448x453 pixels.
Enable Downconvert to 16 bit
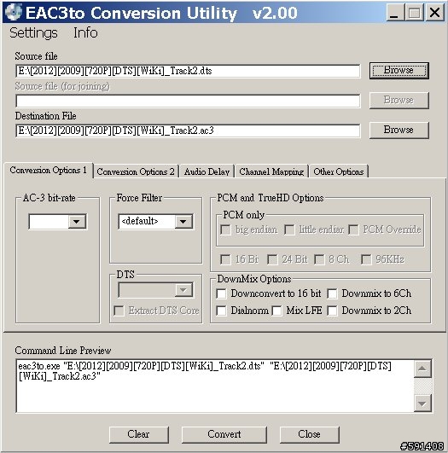221,293
